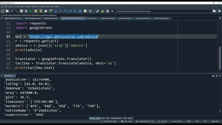Viewport: 222px width, 125px height.
Task: Step into function debug icon
Action: tap(66, 11)
